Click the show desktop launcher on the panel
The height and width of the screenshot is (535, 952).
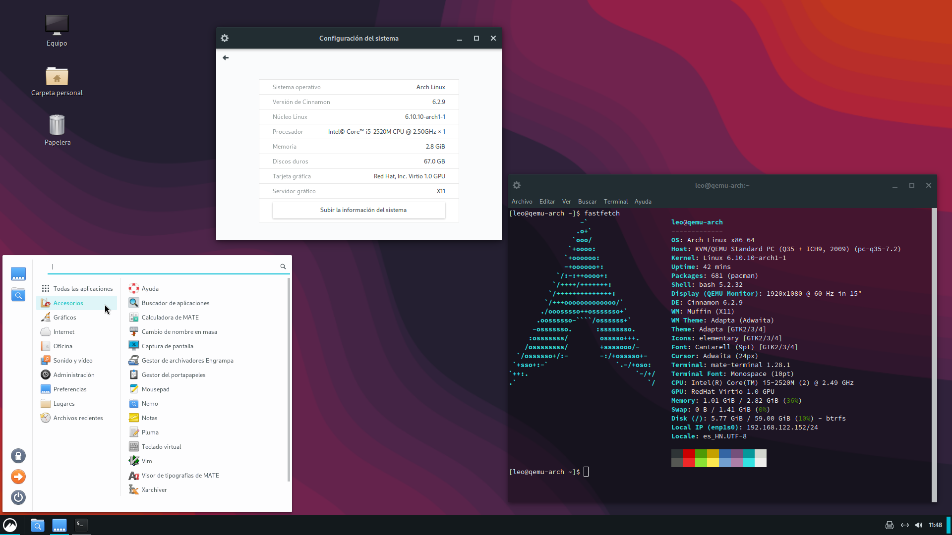tap(59, 525)
